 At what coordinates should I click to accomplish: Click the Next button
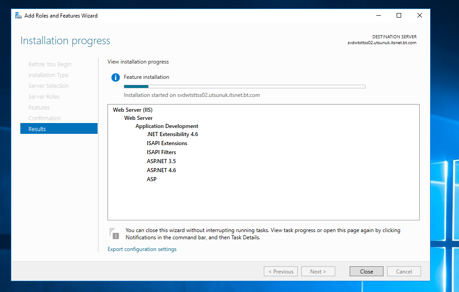[318, 272]
